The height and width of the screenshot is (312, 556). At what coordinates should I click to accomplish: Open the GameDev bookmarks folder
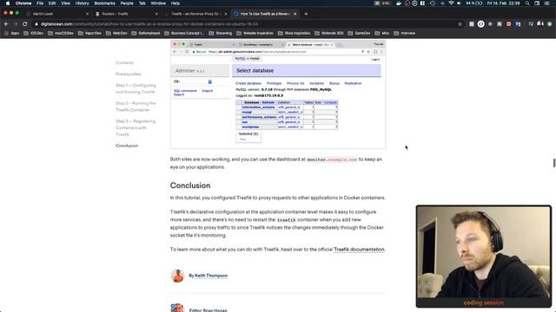(359, 33)
